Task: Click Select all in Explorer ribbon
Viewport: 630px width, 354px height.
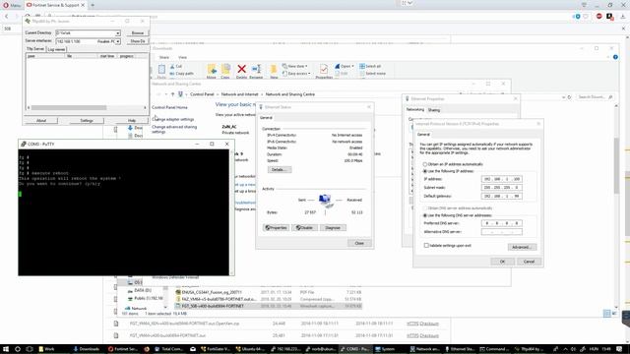Action: pyautogui.click(x=370, y=66)
